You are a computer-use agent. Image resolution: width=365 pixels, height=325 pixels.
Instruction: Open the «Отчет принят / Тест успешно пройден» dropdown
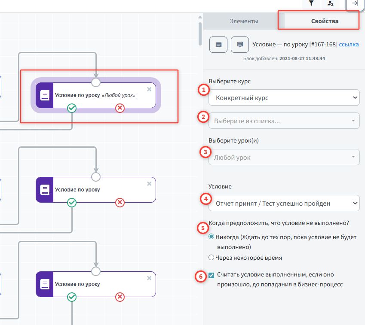click(284, 203)
